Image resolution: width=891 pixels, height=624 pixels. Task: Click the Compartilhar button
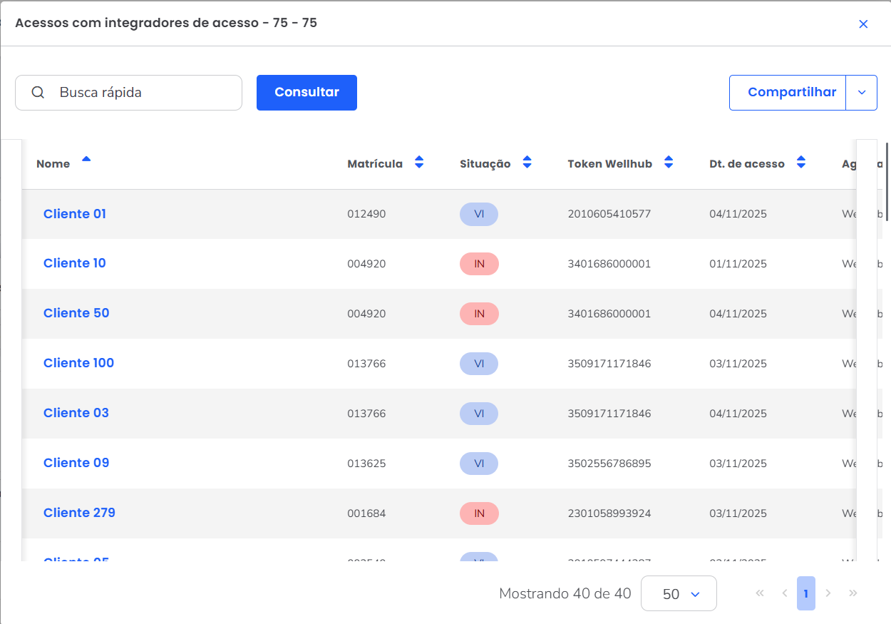click(x=791, y=93)
